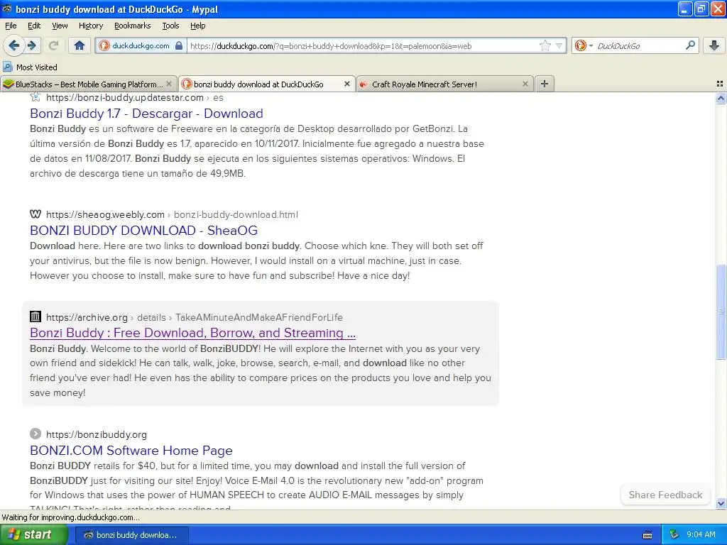
Task: Click the Craft Royale tab favicon
Action: point(364,84)
